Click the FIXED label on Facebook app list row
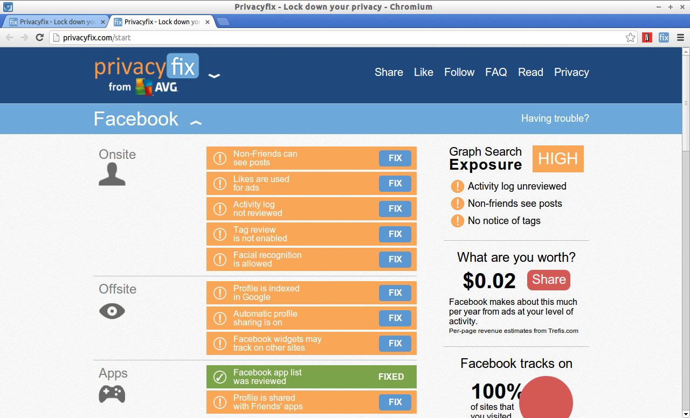The image size is (690, 418). [391, 377]
